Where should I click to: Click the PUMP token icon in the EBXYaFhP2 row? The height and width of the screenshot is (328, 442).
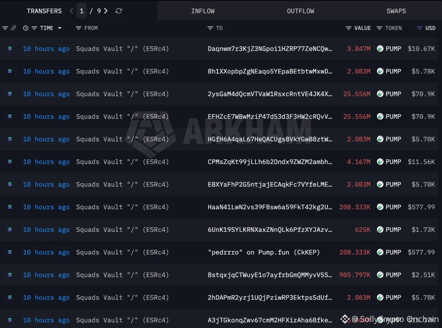point(380,185)
